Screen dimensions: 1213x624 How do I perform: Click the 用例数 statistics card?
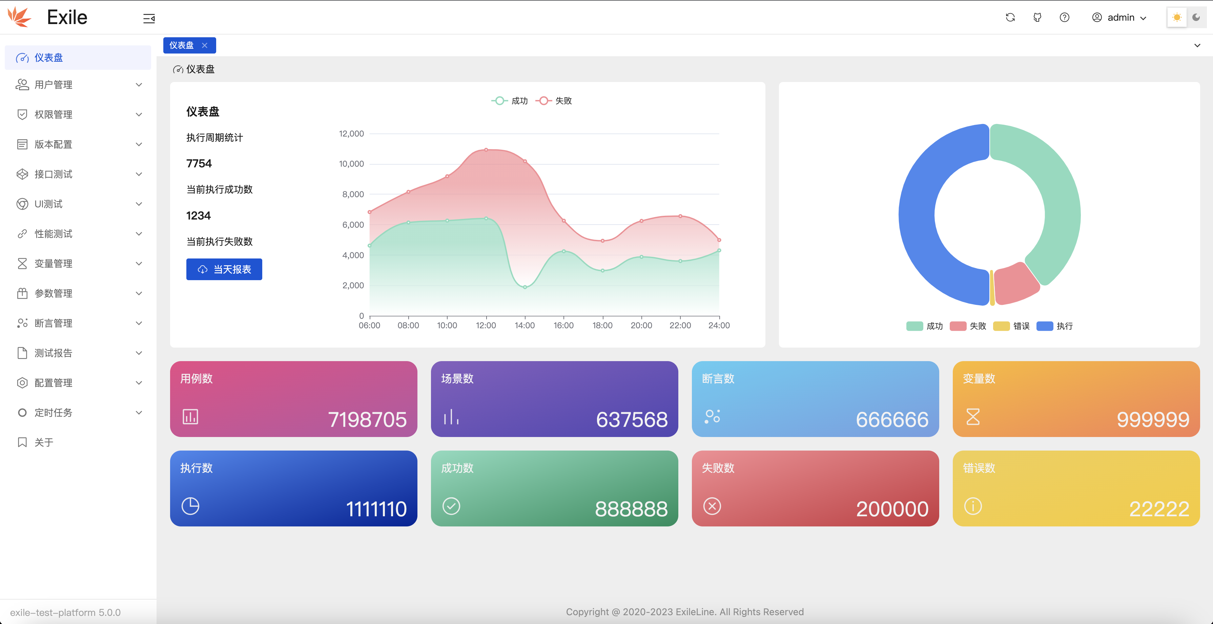(293, 399)
